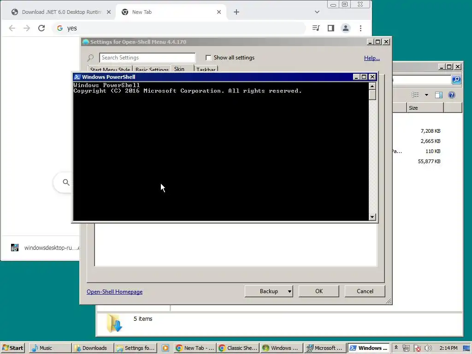472x354 pixels.
Task: Switch to Microsoft ... taskbar button
Action: [x=324, y=348]
